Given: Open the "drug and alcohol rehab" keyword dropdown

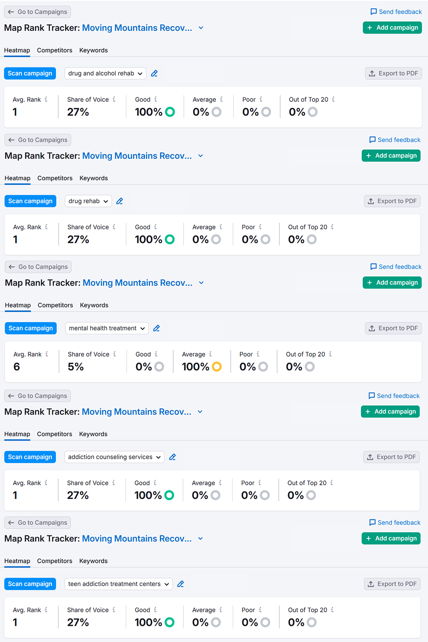Looking at the screenshot, I should 105,73.
